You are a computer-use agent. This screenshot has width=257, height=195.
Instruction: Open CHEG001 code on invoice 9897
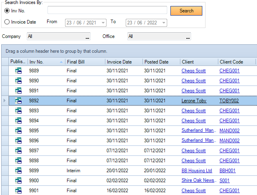(x=229, y=151)
